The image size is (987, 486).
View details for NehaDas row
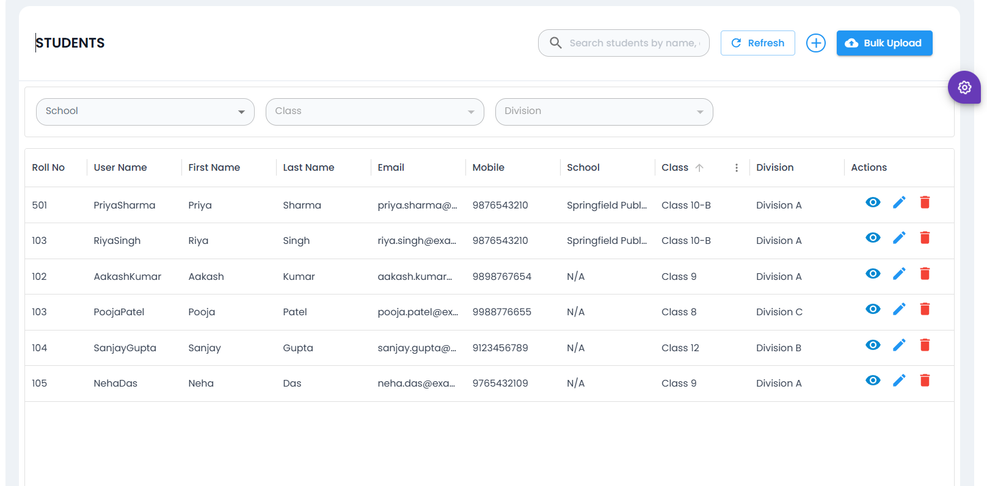873,381
